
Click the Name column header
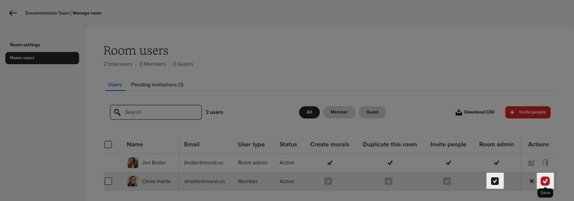pyautogui.click(x=135, y=144)
